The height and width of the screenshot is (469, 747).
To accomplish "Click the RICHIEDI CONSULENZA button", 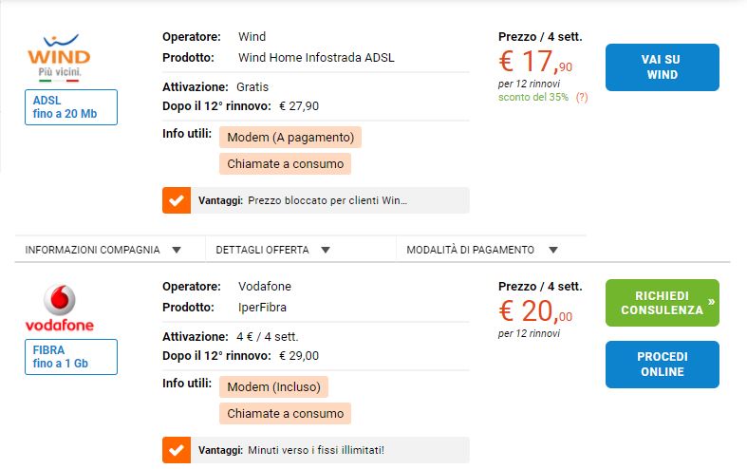I will [663, 303].
